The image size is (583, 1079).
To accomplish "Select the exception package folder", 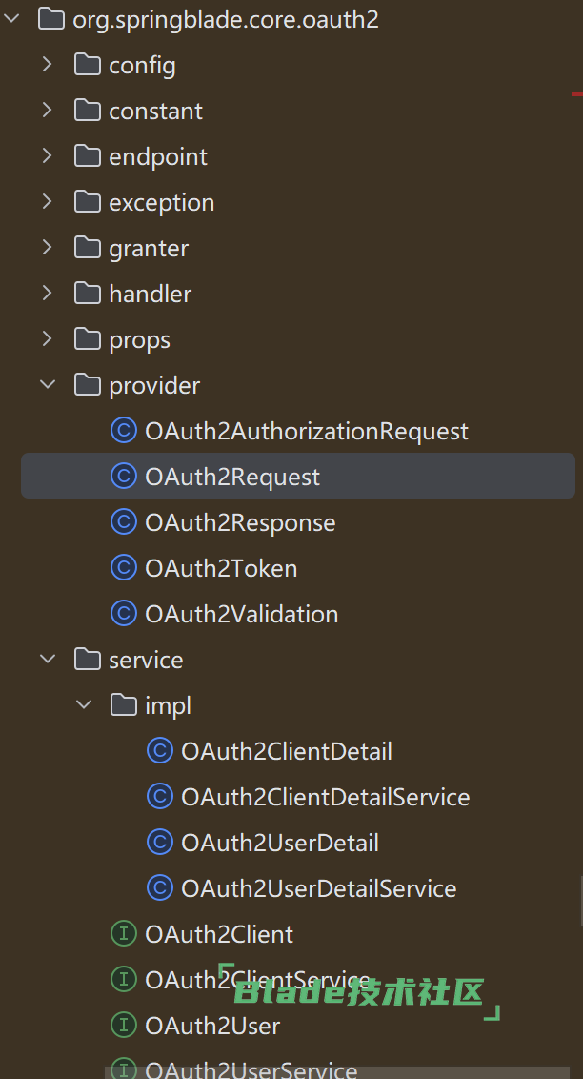I will tap(161, 203).
